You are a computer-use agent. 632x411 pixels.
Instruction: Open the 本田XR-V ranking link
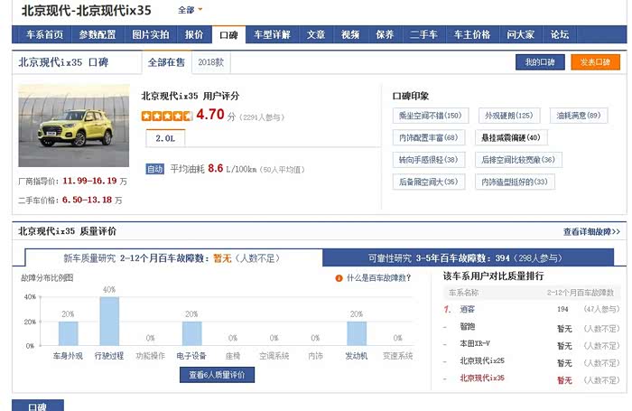click(x=475, y=343)
